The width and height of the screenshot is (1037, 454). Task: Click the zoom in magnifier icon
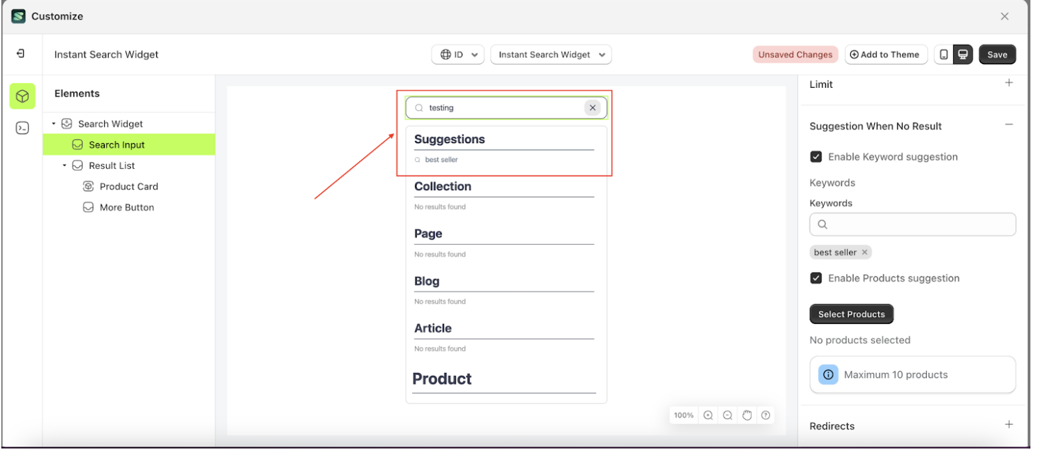[708, 415]
